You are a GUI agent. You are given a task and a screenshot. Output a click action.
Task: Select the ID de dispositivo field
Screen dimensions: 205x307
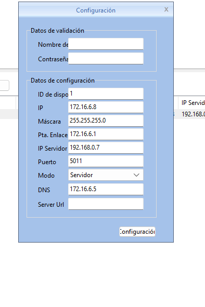pos(106,94)
